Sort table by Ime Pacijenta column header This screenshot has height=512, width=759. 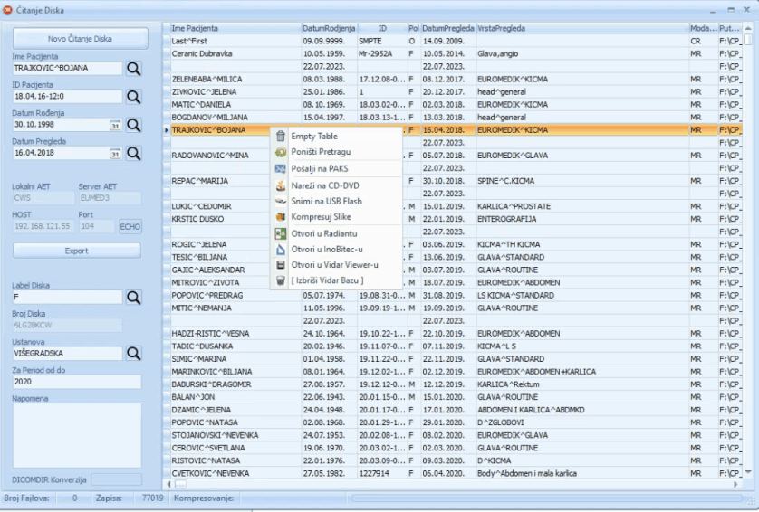(234, 29)
